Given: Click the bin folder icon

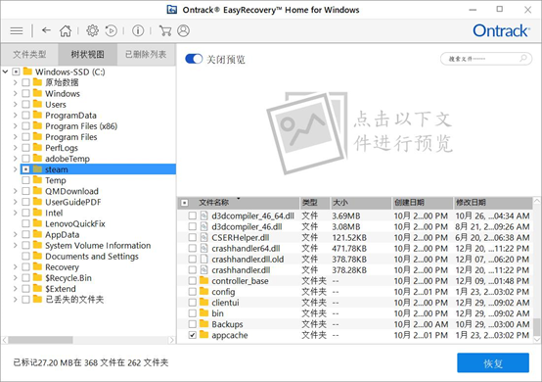Looking at the screenshot, I should click(x=203, y=312).
